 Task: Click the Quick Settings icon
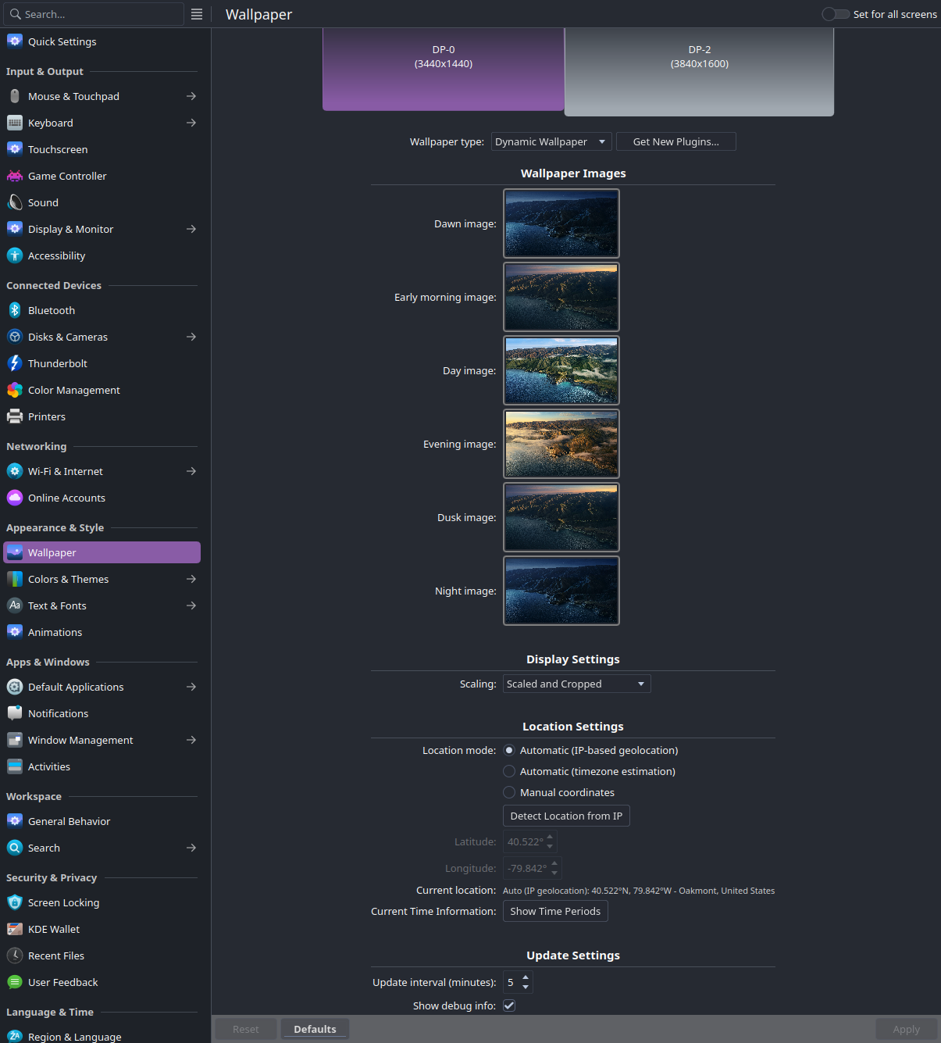[x=15, y=41]
